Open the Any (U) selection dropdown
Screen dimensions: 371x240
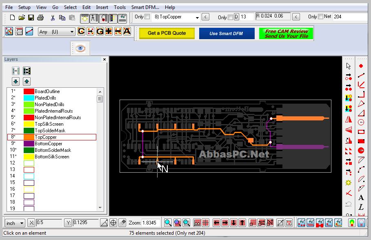pos(57,32)
